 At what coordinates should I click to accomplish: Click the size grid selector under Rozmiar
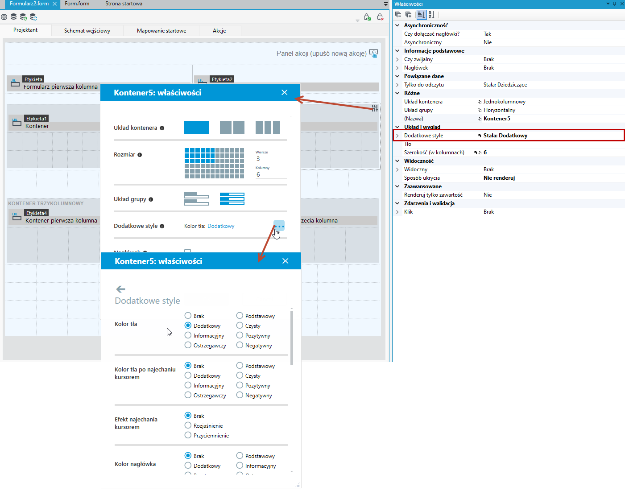(x=214, y=163)
